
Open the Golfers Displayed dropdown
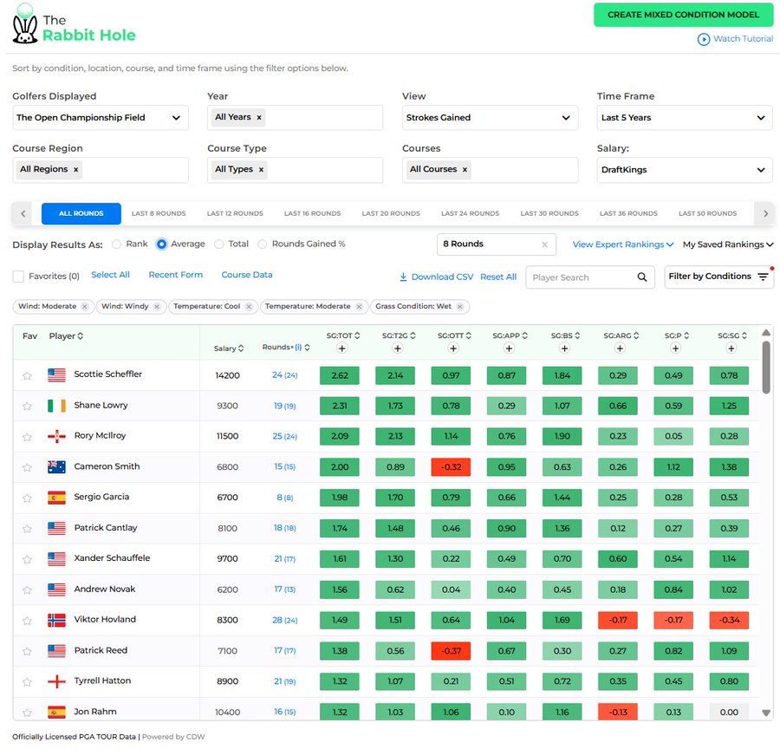[101, 118]
